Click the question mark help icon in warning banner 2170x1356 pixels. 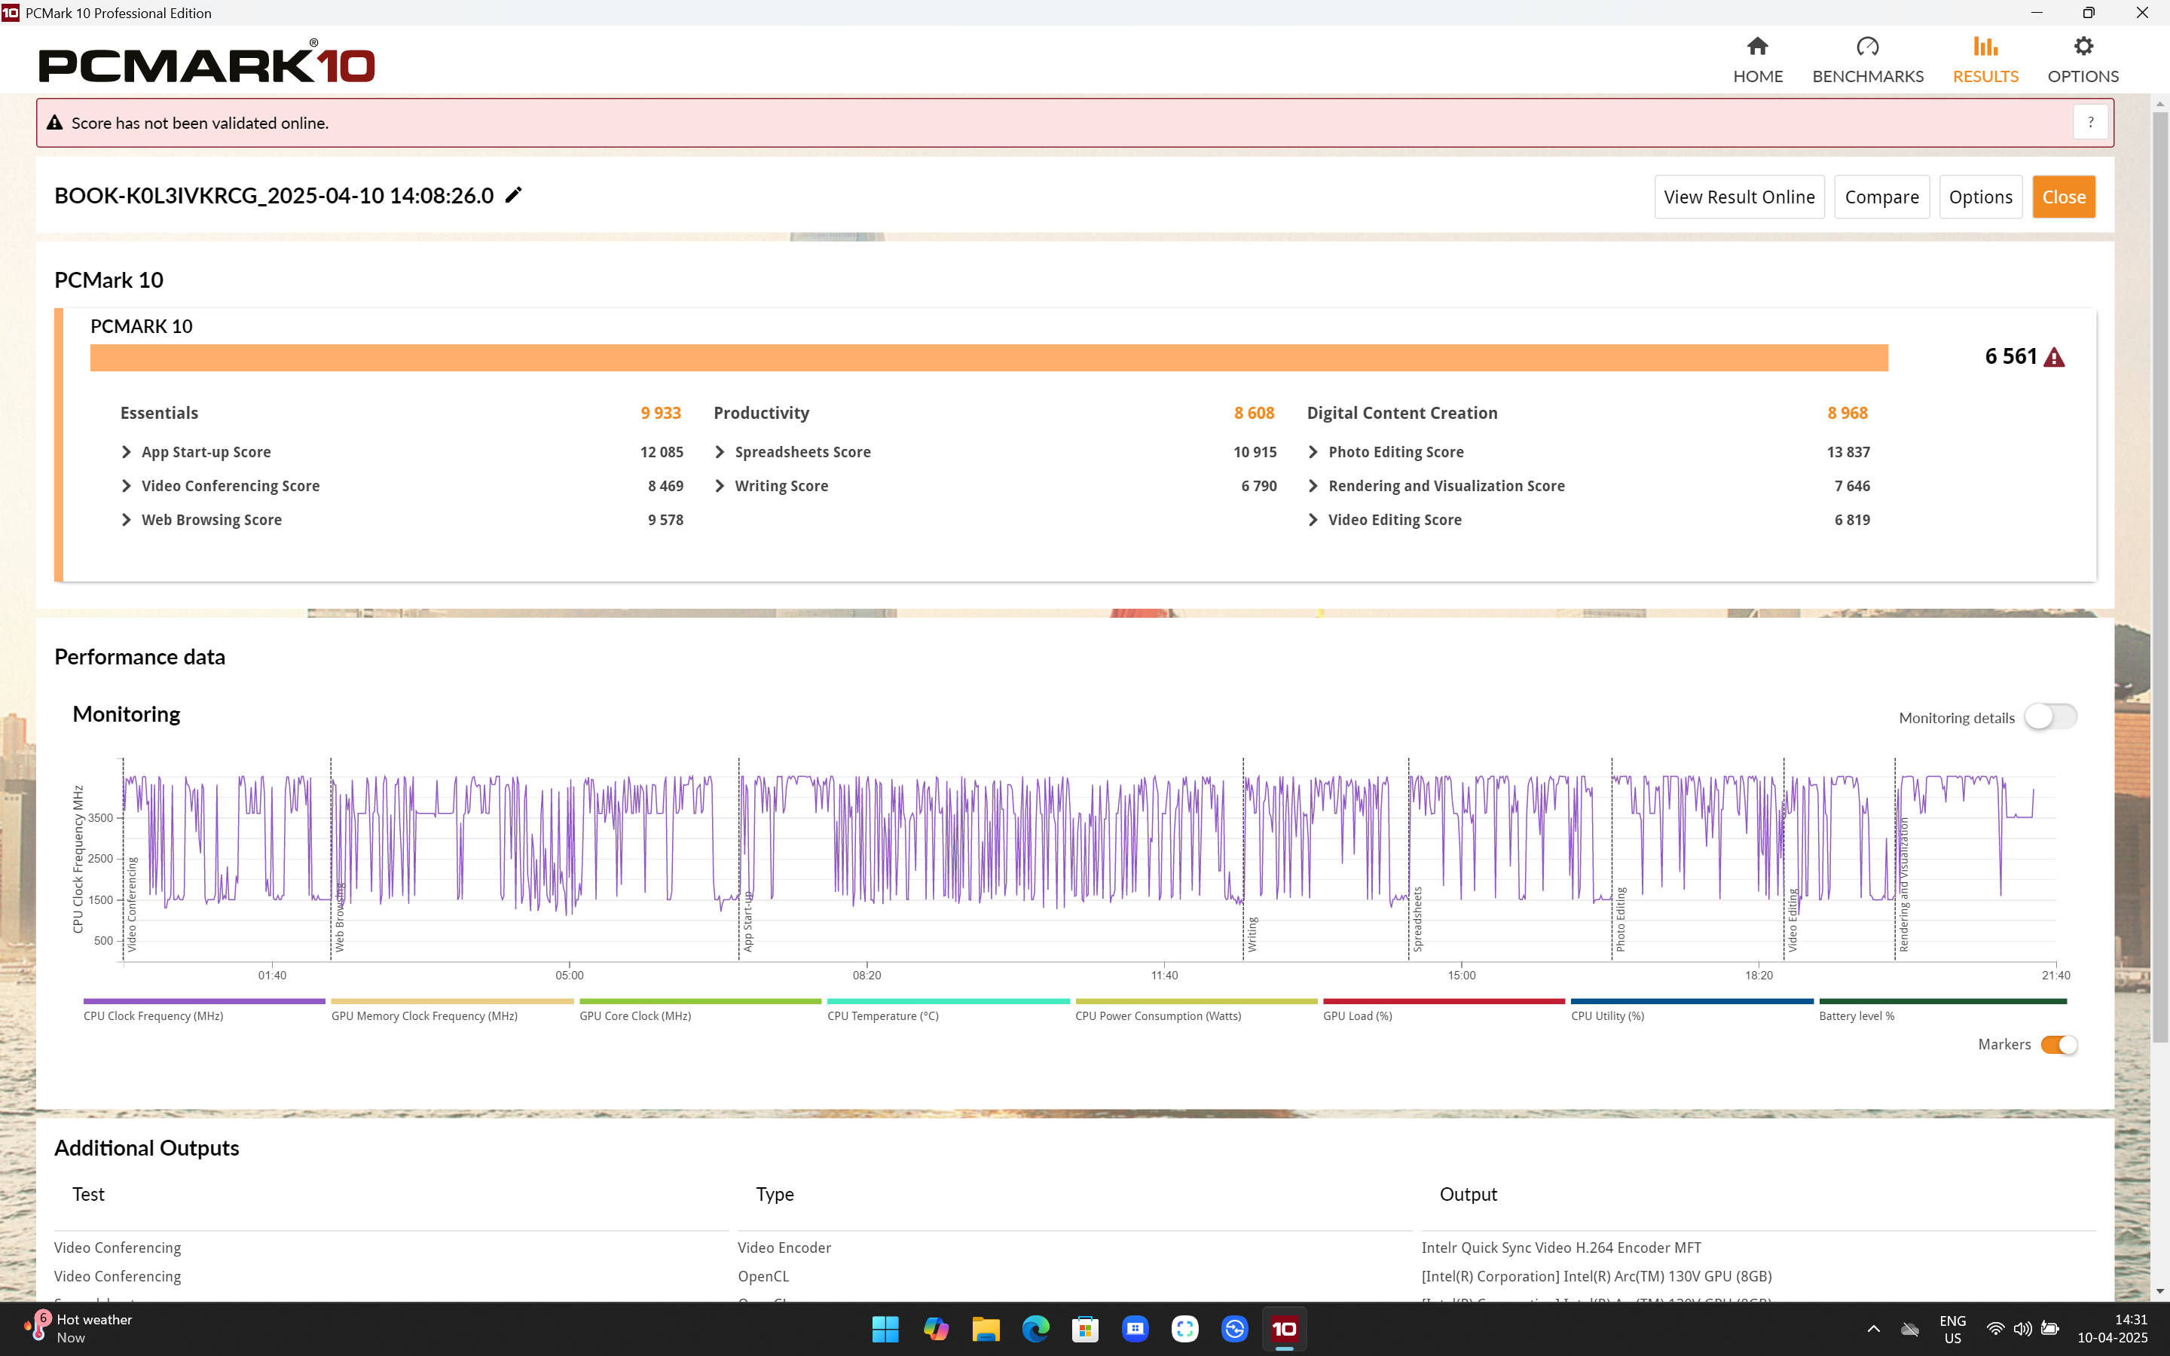(x=2090, y=123)
